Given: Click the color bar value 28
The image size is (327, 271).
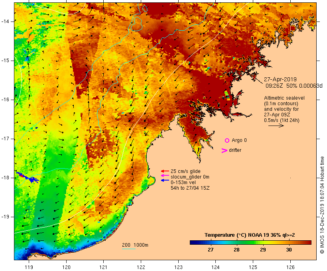Looking at the screenshot, I should 237,250.
